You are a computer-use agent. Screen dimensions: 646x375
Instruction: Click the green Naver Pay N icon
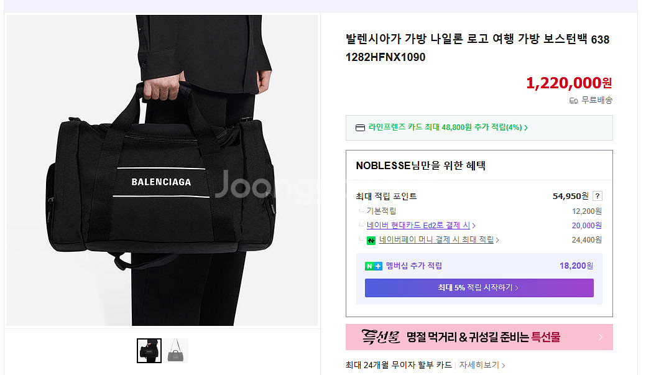[371, 240]
